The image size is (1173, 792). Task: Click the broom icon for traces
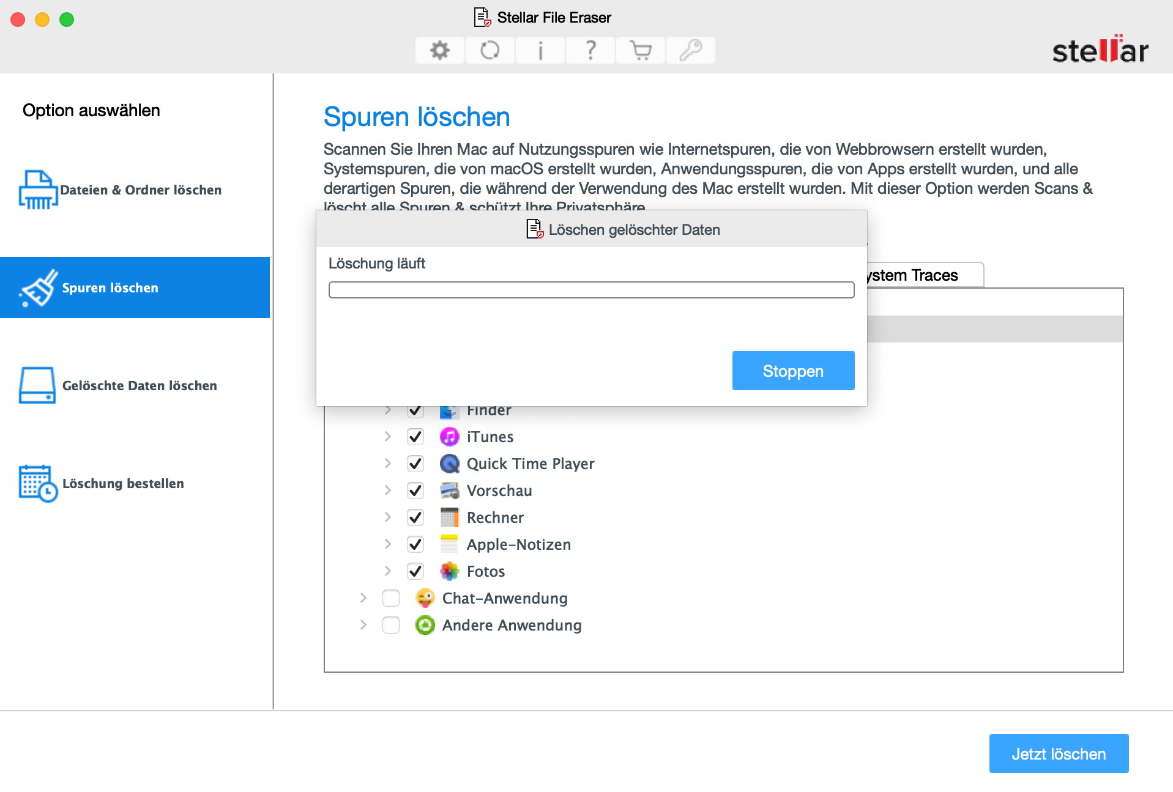pyautogui.click(x=39, y=287)
